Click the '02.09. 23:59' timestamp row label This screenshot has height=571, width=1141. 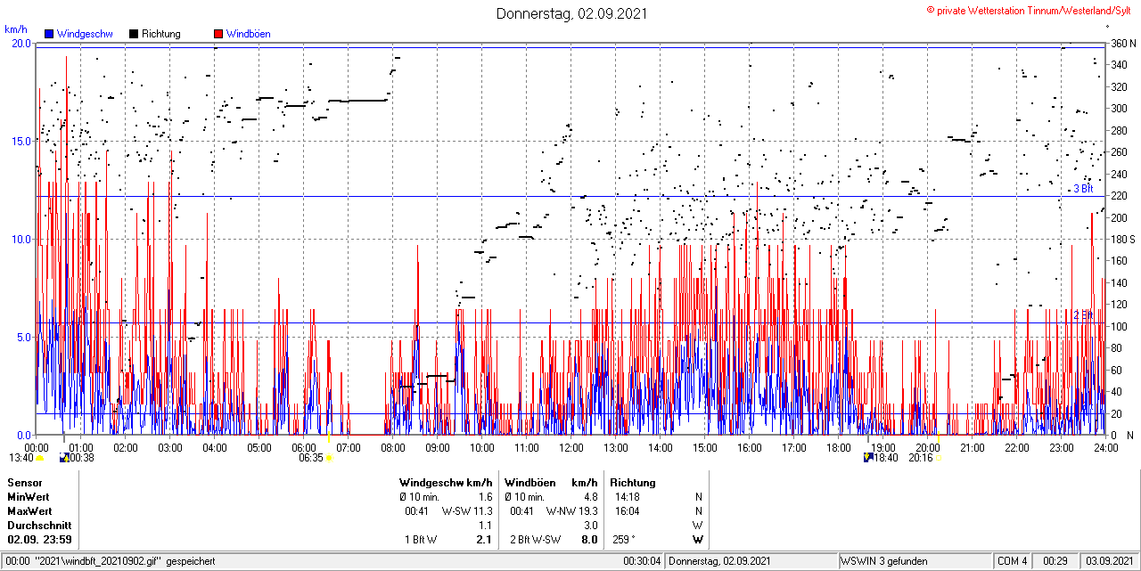click(40, 540)
